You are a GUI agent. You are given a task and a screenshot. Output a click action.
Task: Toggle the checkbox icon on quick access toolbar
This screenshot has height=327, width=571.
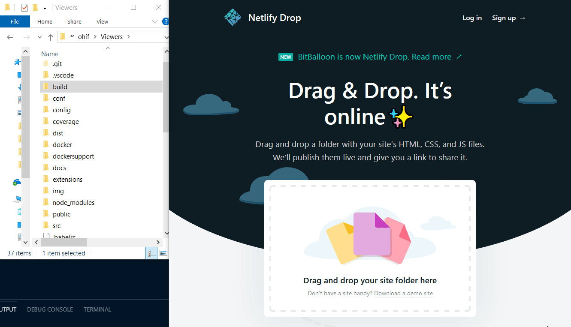(24, 7)
